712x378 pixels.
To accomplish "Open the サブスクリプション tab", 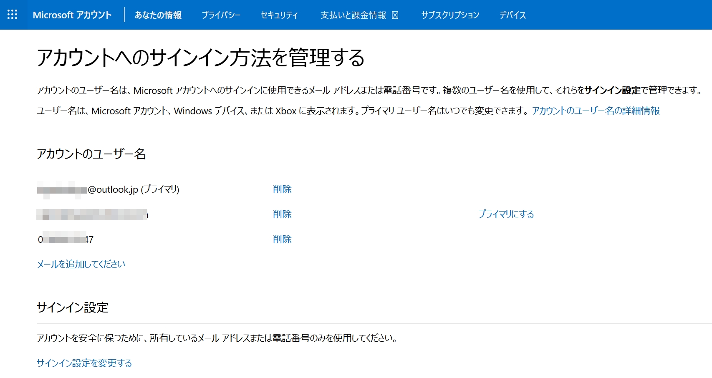I will pos(450,15).
